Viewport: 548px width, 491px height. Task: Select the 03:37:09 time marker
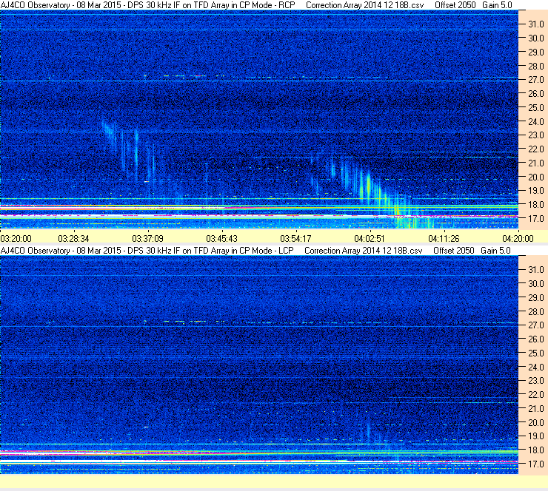pos(147,238)
